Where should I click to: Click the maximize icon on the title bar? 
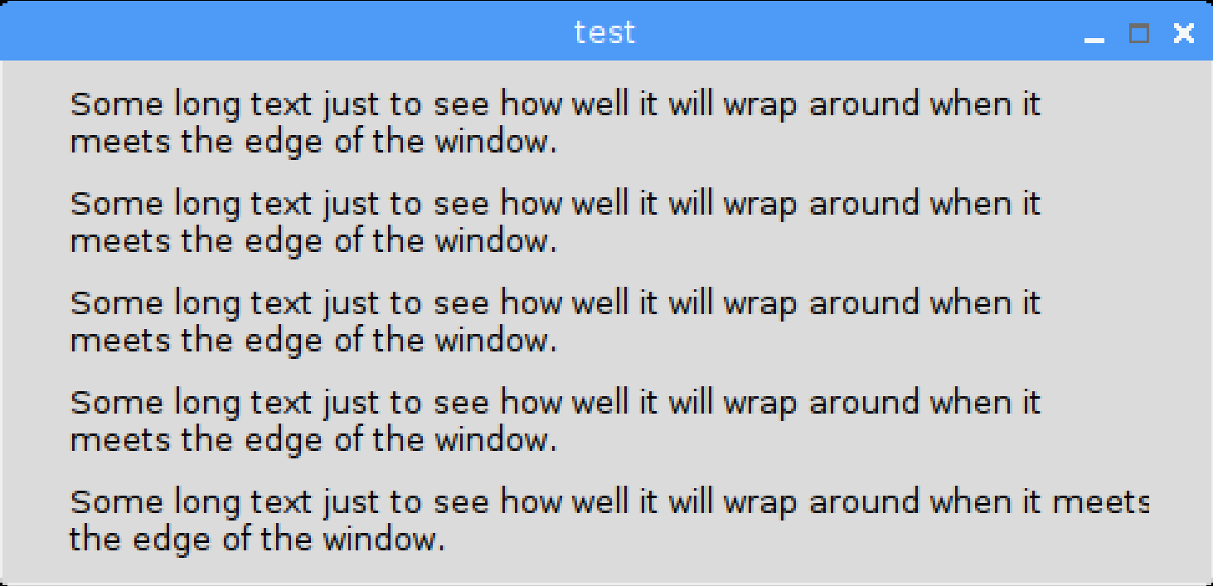tap(1138, 34)
